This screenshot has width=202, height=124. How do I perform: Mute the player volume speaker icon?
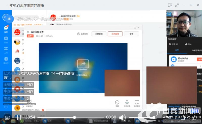click(122, 117)
